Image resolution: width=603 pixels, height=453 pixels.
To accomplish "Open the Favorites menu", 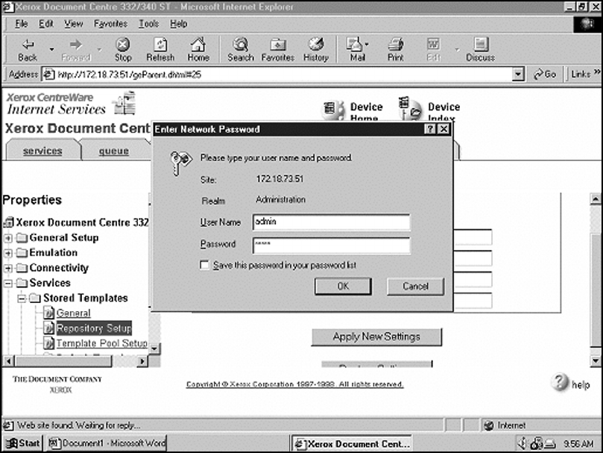I will coord(110,24).
